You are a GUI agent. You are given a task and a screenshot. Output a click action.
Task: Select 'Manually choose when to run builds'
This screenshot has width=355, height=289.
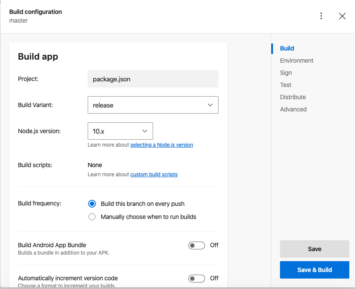[x=92, y=216]
